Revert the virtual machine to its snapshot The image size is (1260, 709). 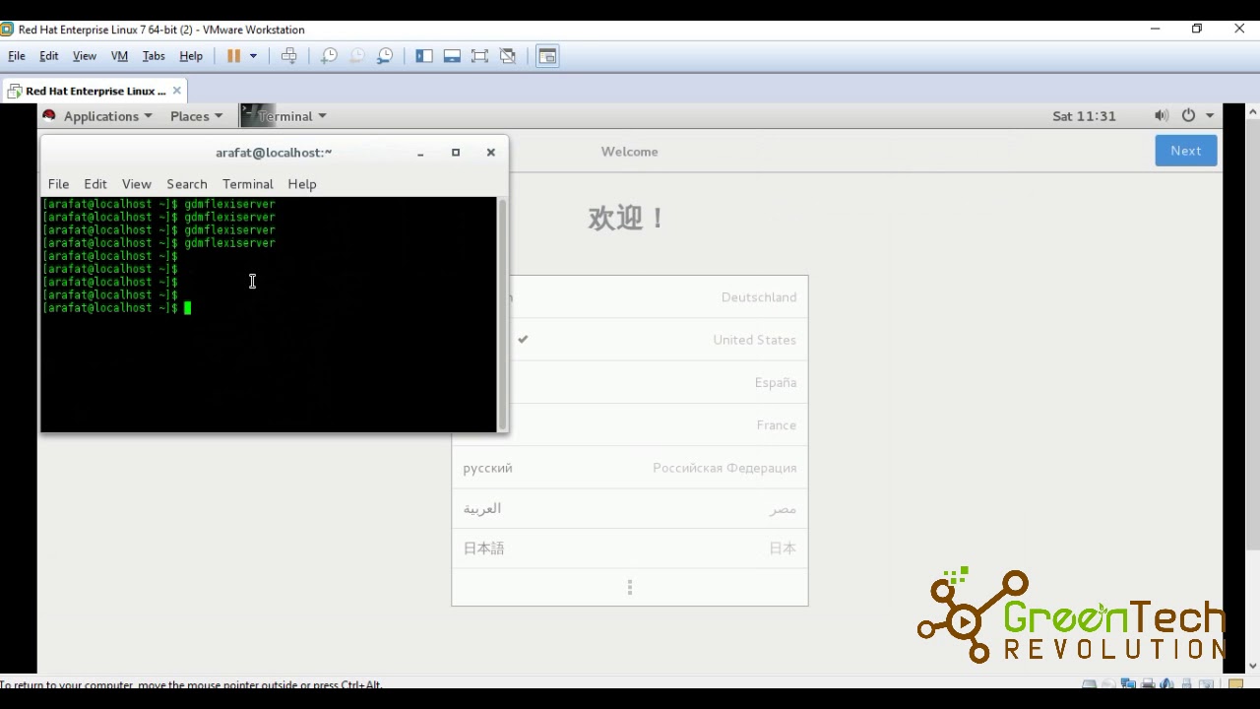point(357,56)
